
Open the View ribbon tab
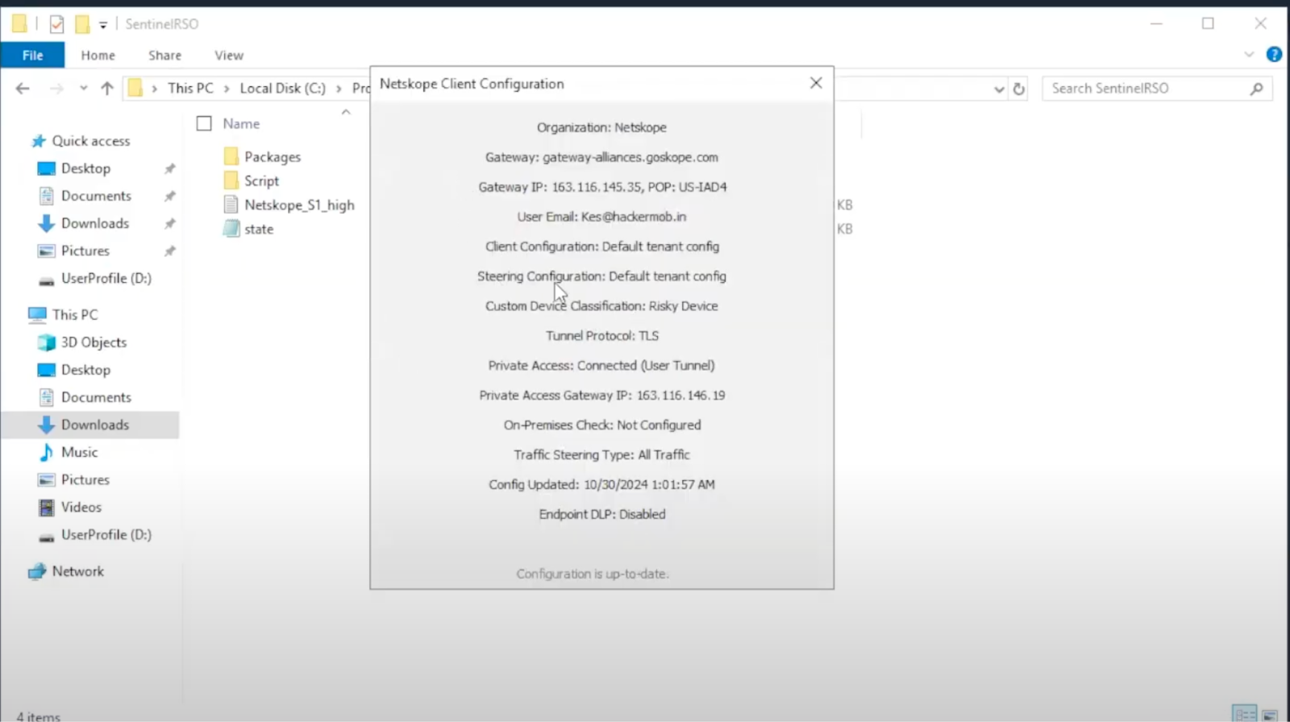click(x=229, y=55)
